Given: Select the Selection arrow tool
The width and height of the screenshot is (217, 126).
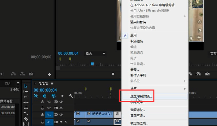Looking at the screenshot, I should click(x=26, y=86).
